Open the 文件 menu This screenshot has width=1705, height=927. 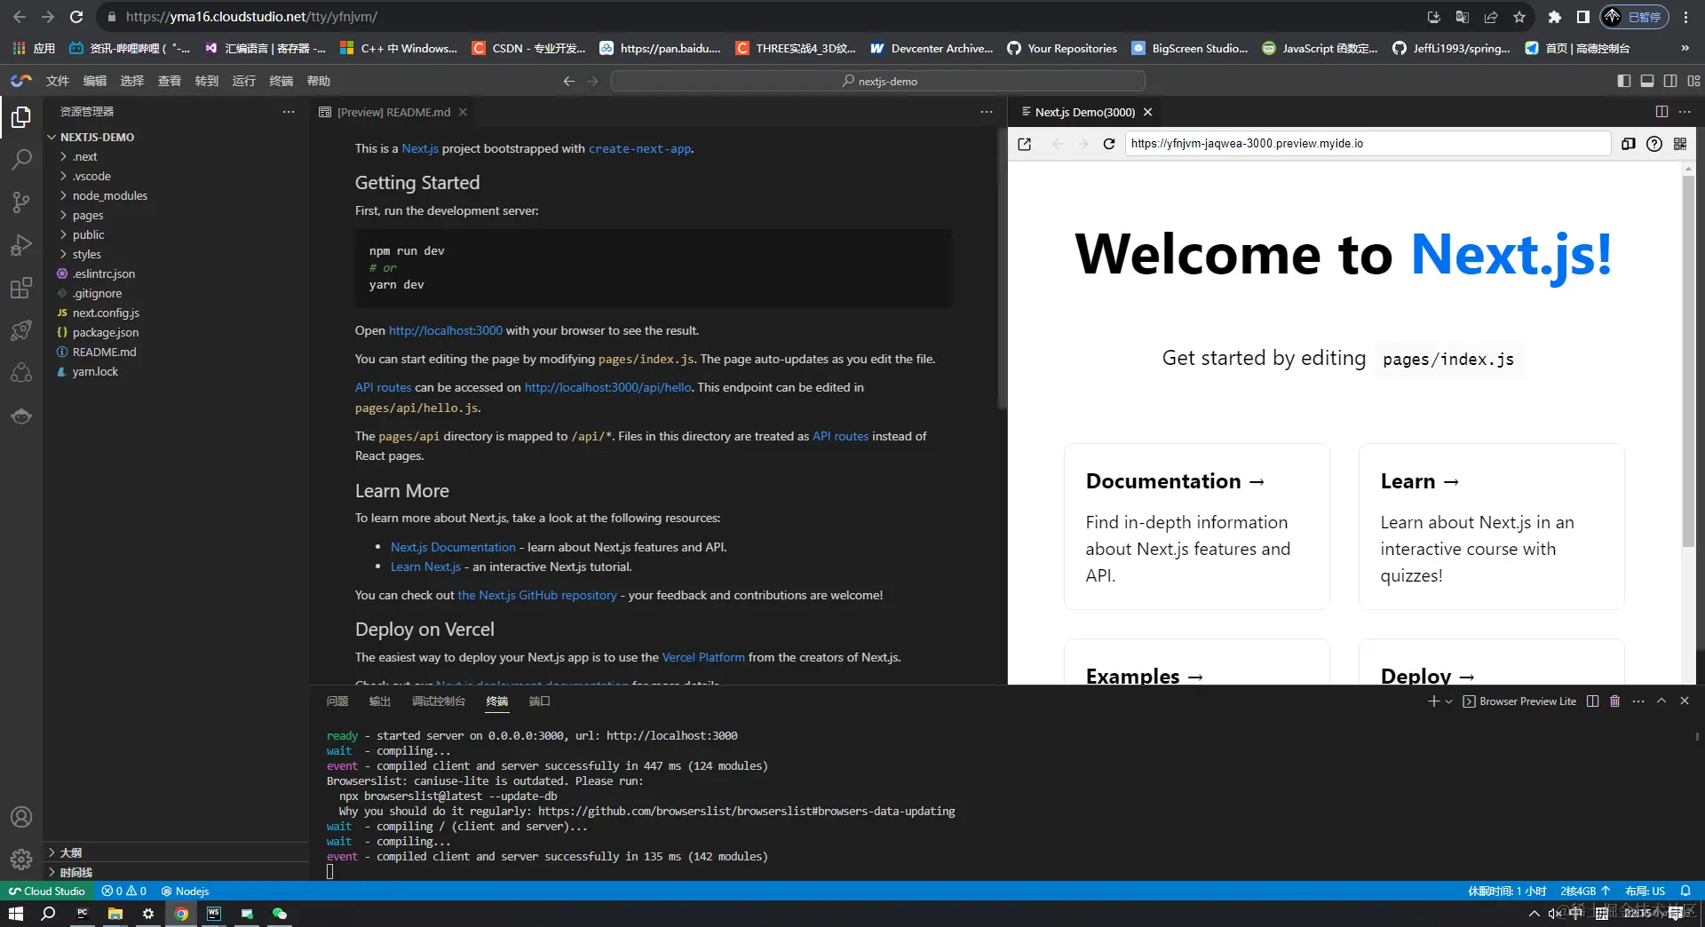(x=57, y=80)
